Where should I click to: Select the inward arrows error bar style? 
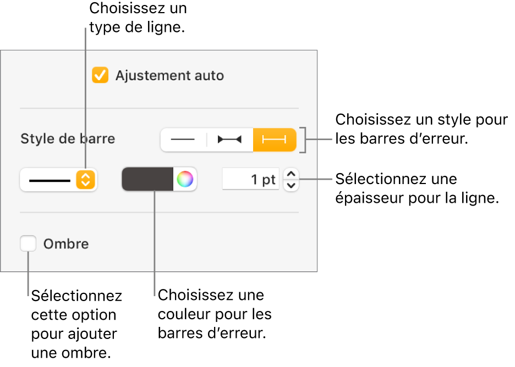pyautogui.click(x=229, y=140)
